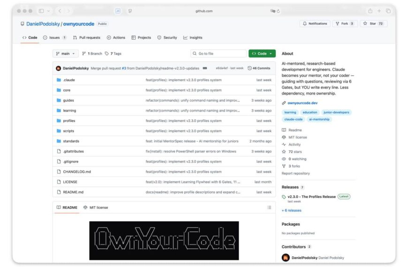The height and width of the screenshot is (267, 408).
Task: Click the junior-developers topic tag
Action: 336,112
